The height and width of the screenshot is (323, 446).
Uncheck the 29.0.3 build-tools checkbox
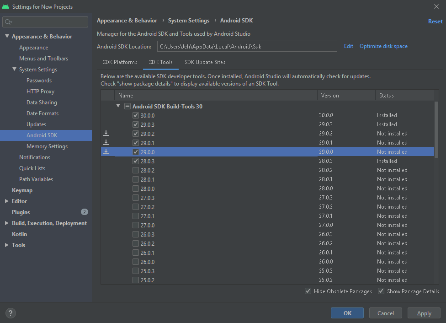[136, 124]
